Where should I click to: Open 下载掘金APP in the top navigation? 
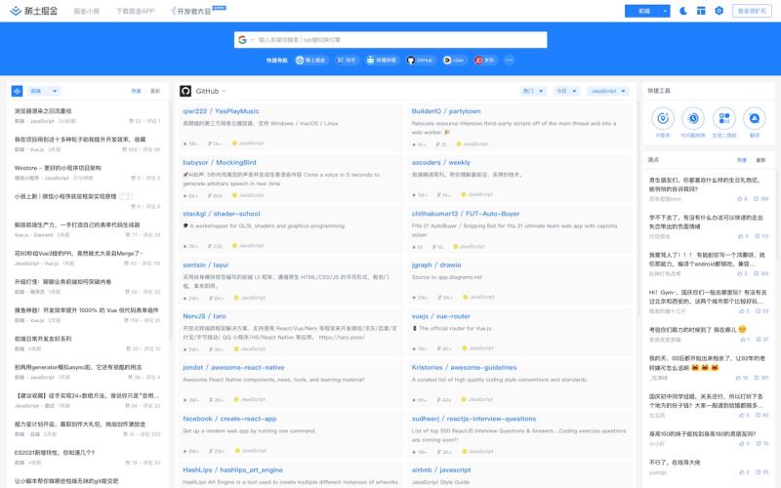pos(135,11)
